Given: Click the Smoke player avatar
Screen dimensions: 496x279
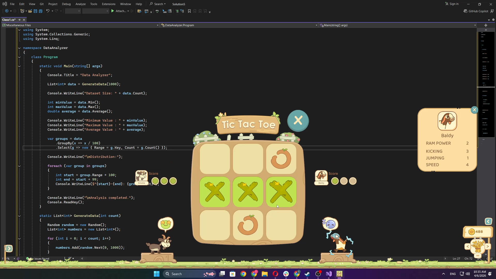Looking at the screenshot, I should 142,177.
